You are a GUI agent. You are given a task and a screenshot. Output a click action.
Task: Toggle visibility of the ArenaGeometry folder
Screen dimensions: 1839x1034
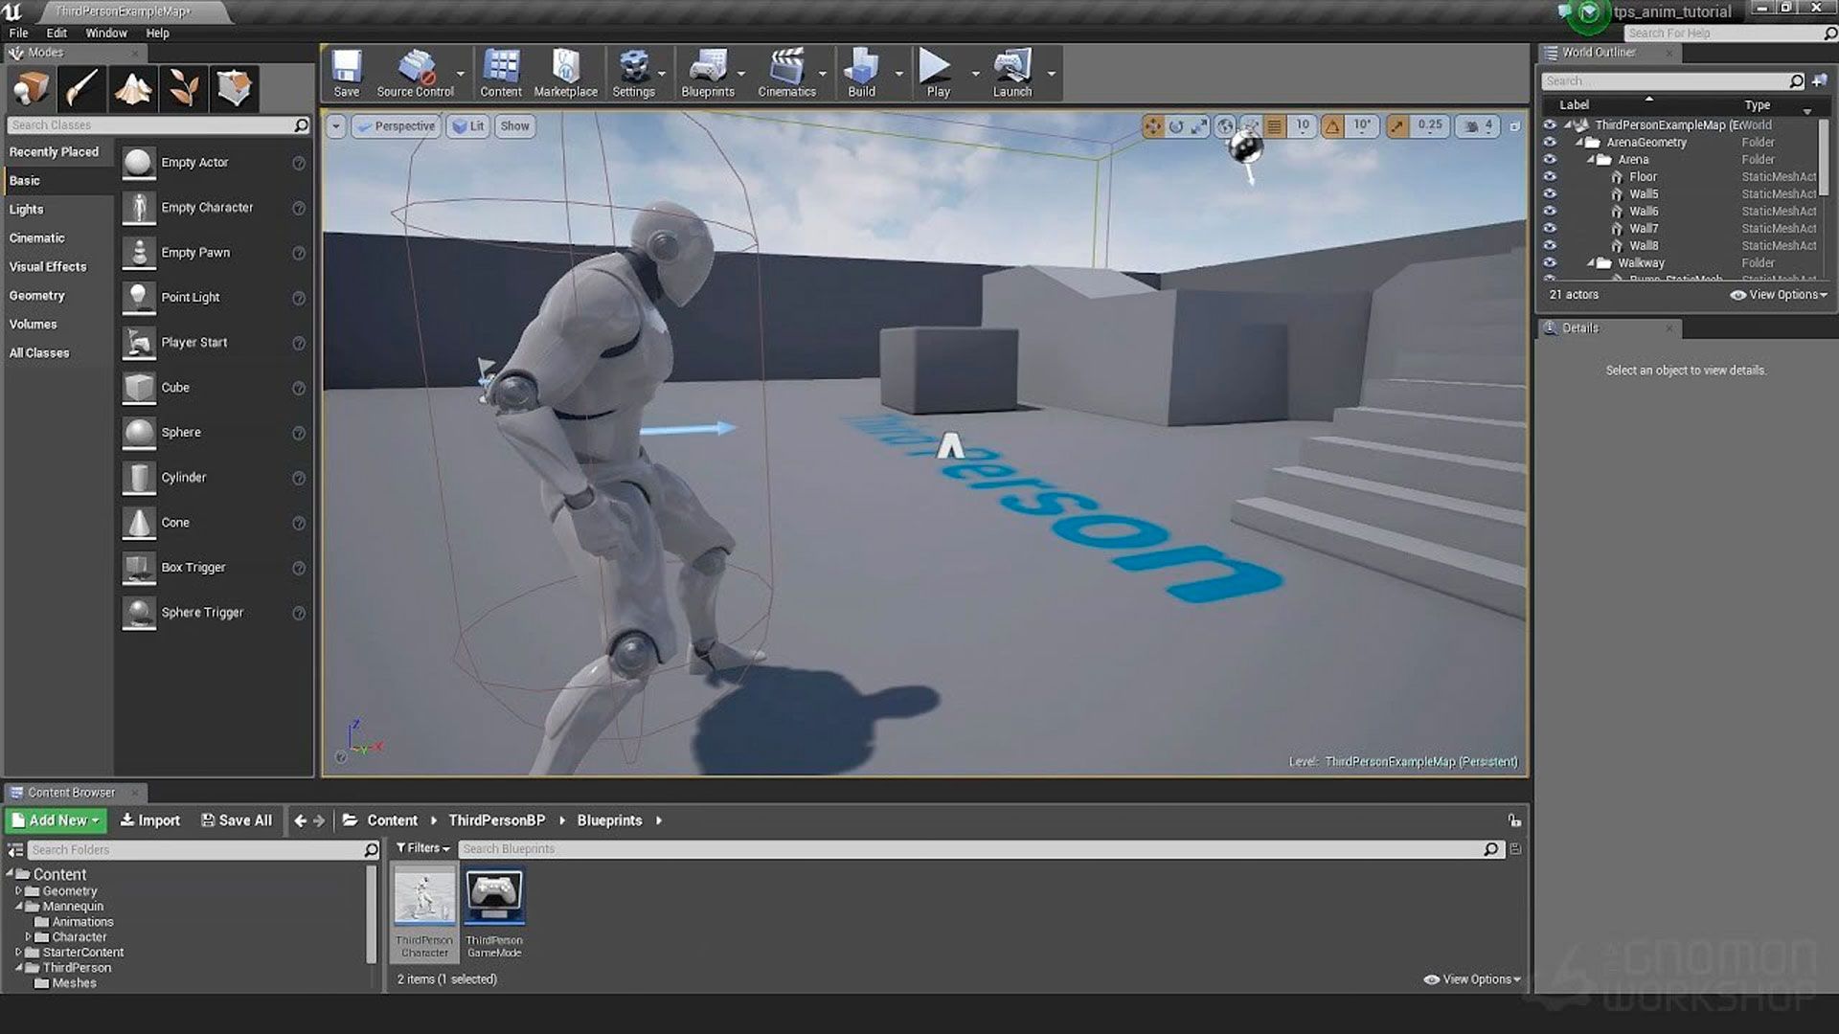pos(1550,142)
